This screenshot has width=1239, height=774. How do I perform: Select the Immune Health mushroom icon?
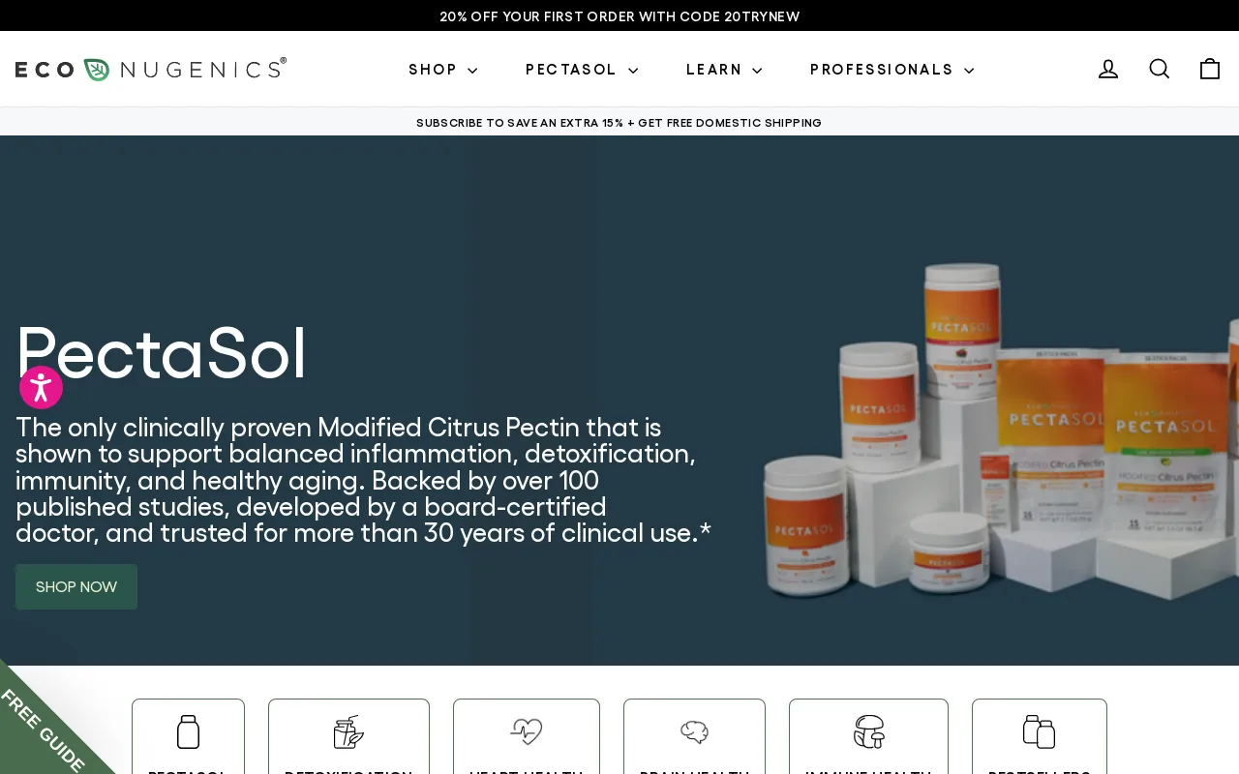pos(868,731)
